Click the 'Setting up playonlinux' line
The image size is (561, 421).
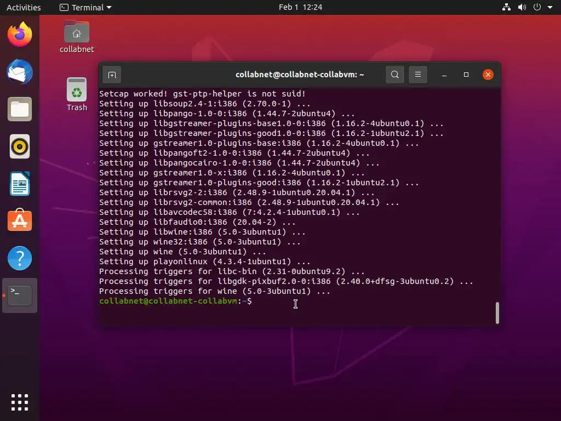pyautogui.click(x=205, y=261)
